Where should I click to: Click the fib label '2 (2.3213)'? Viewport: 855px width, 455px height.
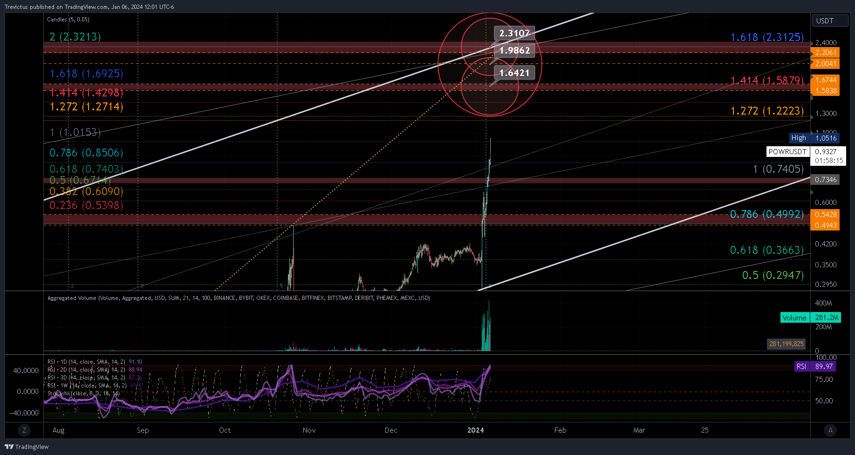(x=75, y=36)
